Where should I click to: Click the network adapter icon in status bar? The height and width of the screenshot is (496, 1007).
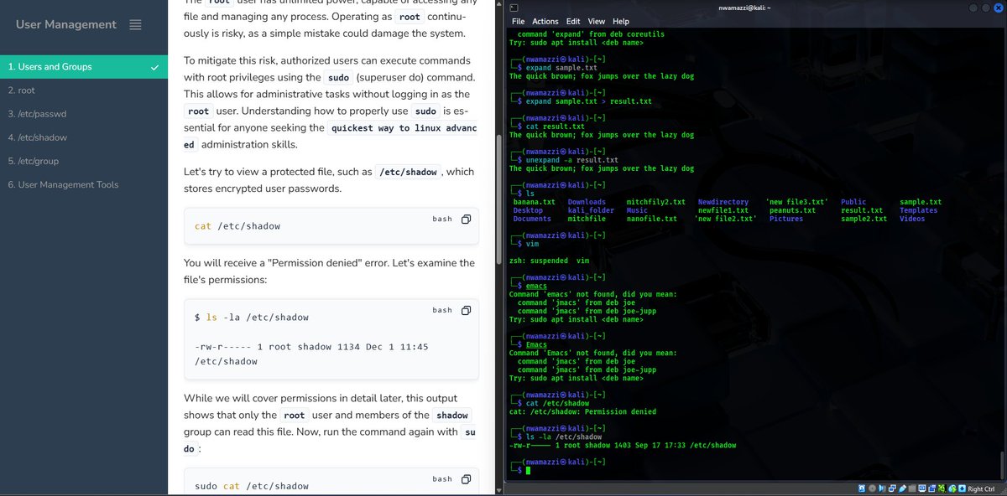891,488
